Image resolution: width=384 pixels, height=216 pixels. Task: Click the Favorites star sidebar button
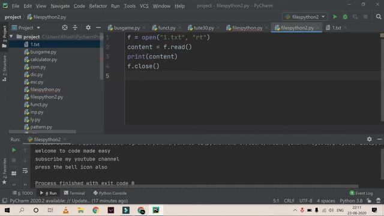tap(4, 171)
